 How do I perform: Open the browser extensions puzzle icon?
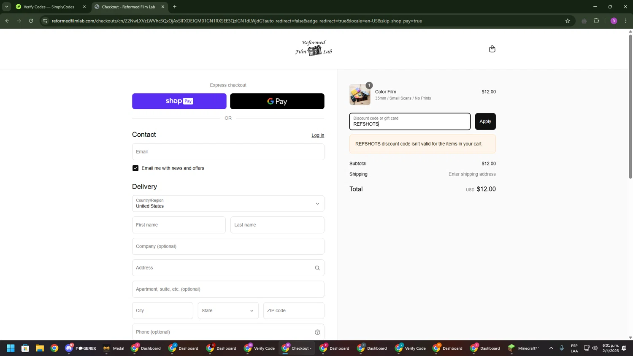click(x=596, y=21)
